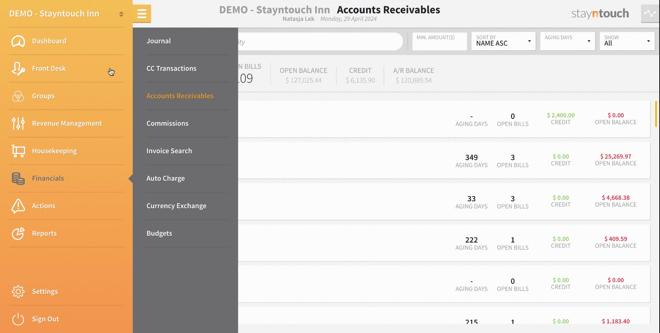Click the Dashboard gauge icon
This screenshot has height=333, width=660.
click(x=18, y=41)
